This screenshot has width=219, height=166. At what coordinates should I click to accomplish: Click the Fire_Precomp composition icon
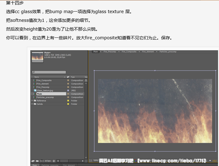(35, 87)
